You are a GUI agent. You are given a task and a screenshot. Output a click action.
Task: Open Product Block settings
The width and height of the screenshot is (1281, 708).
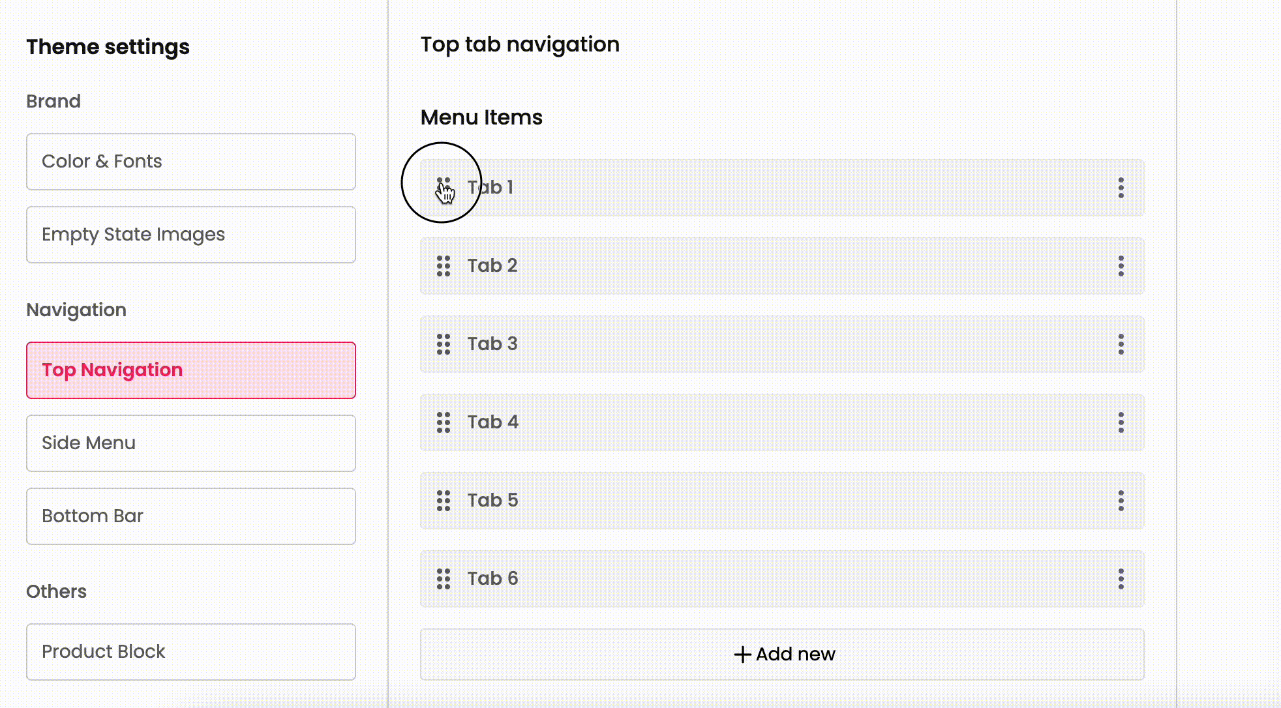(190, 652)
